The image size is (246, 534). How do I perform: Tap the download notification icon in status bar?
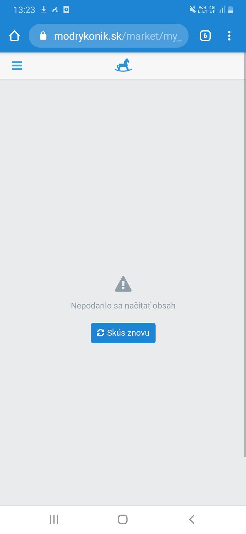coord(44,10)
